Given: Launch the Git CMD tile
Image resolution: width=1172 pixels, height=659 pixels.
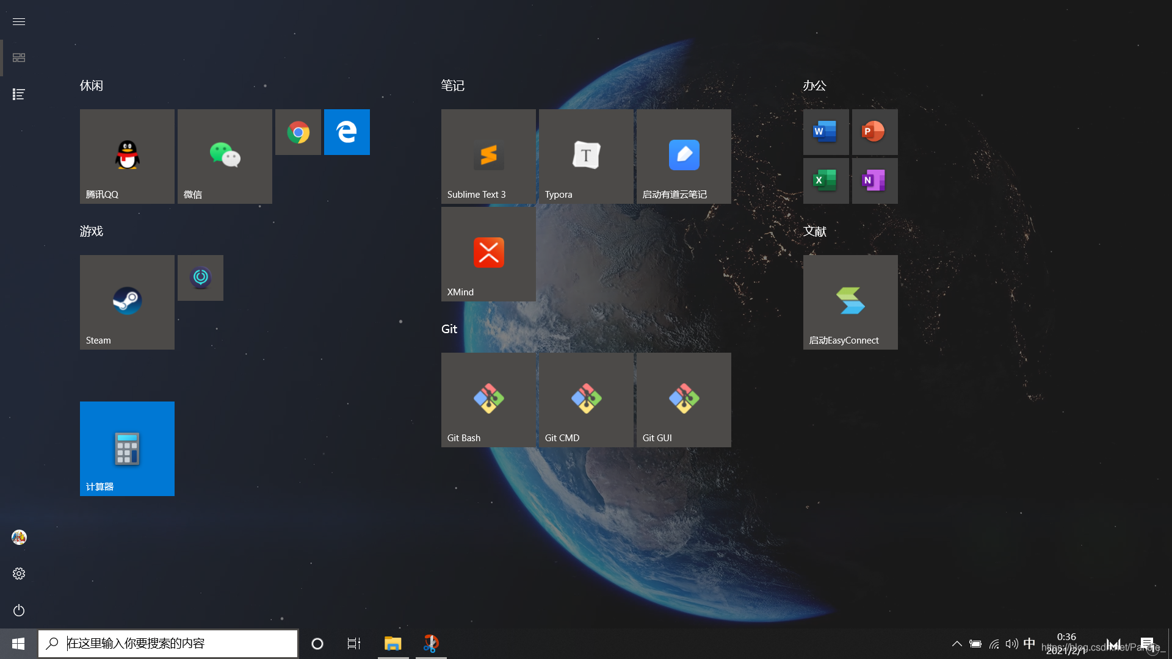Looking at the screenshot, I should (586, 400).
